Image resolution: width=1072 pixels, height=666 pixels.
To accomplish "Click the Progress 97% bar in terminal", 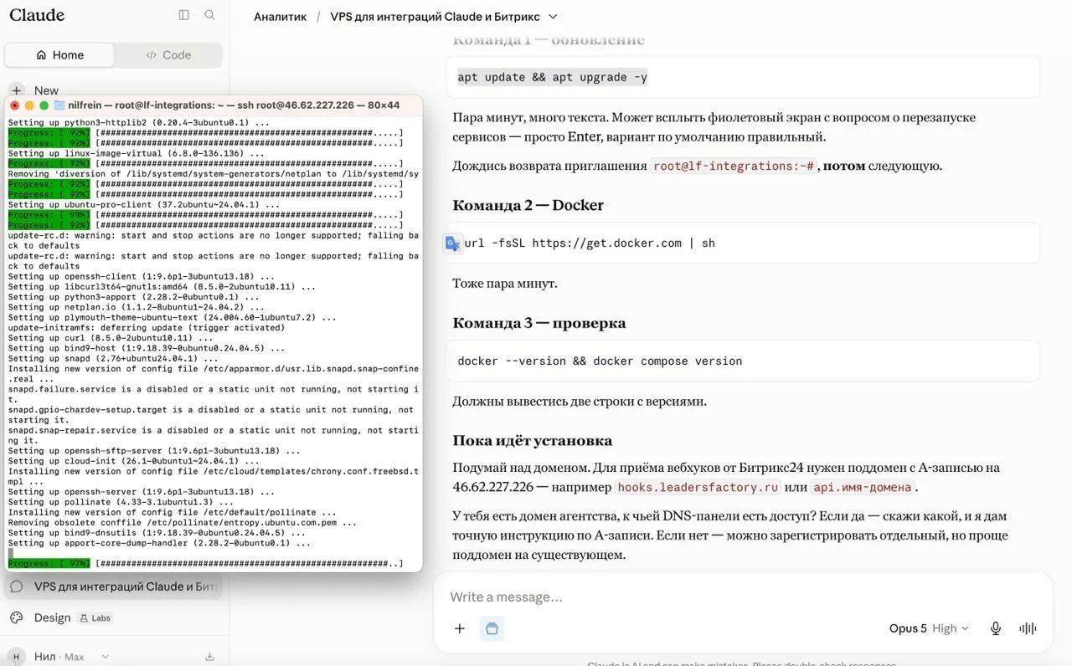I will (x=205, y=564).
